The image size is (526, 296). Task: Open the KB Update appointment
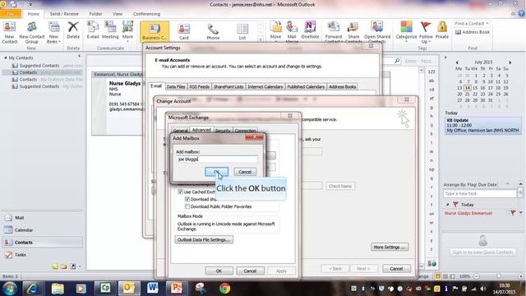(483, 125)
